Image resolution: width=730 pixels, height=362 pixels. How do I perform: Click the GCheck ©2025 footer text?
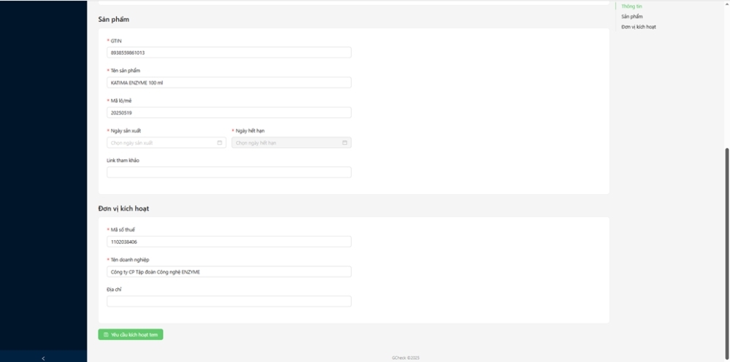pos(405,358)
